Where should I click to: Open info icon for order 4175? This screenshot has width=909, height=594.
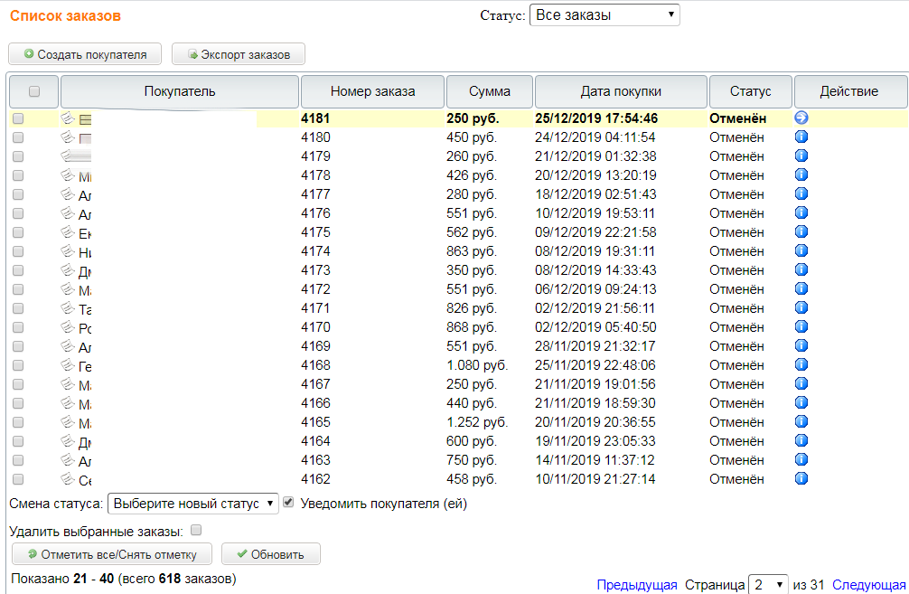[801, 232]
